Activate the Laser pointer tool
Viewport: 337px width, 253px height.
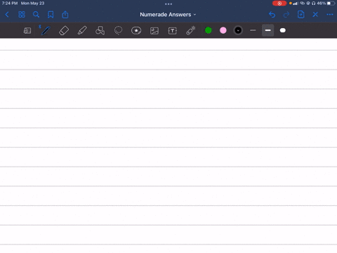tap(191, 30)
